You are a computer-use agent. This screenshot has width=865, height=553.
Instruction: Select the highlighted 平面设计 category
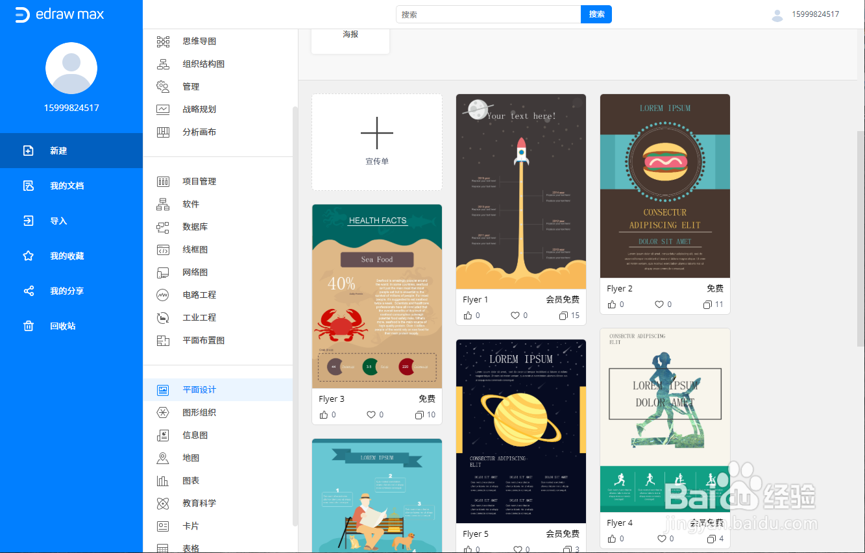(218, 389)
